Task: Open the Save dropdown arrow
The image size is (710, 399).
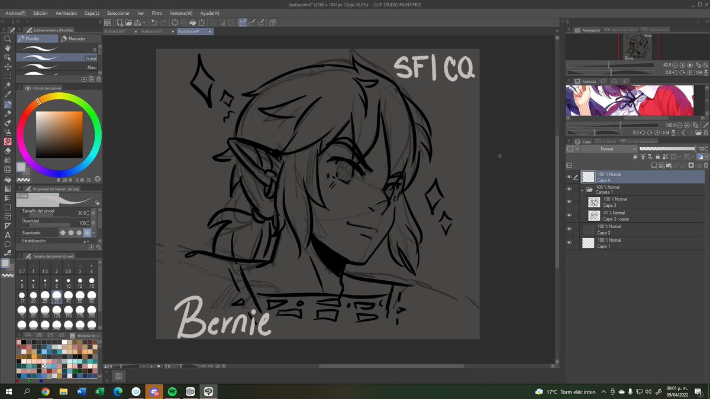Action: click(144, 22)
